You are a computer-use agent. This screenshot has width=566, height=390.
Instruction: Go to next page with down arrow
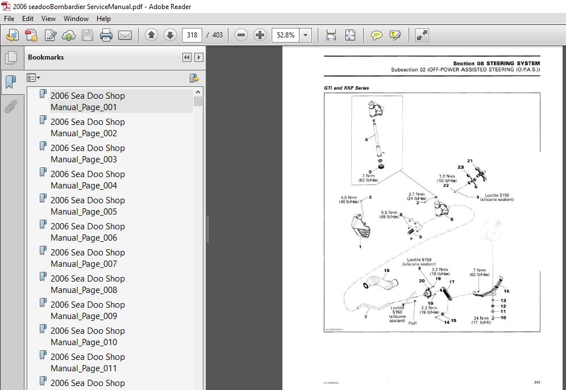(x=170, y=35)
